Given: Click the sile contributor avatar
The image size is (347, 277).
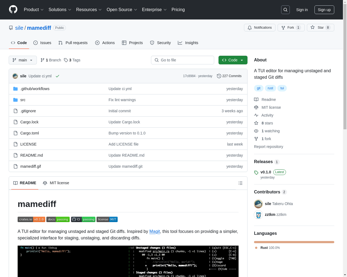Looking at the screenshot, I should [258, 204].
